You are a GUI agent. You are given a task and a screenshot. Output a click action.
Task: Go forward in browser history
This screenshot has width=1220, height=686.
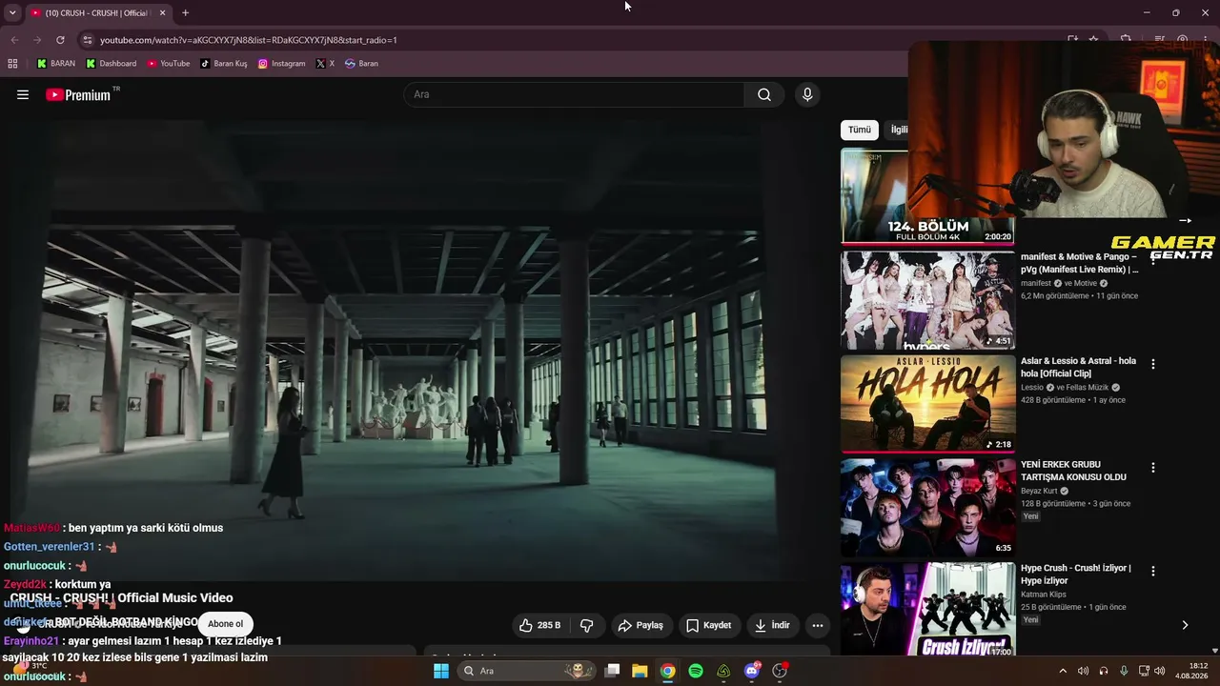(x=37, y=40)
